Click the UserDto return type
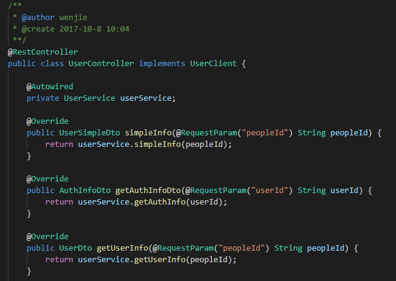The image size is (396, 281). click(x=75, y=248)
